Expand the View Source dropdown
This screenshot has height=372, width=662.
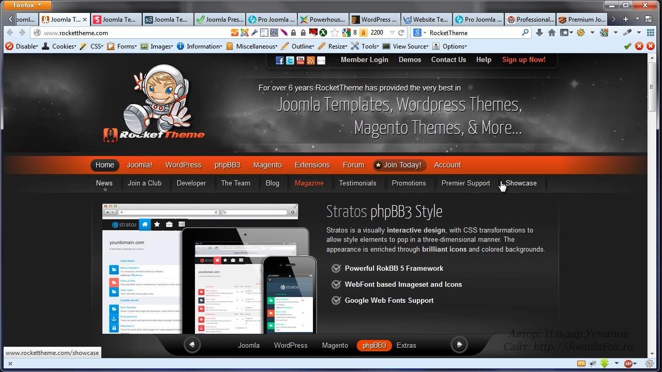point(405,46)
